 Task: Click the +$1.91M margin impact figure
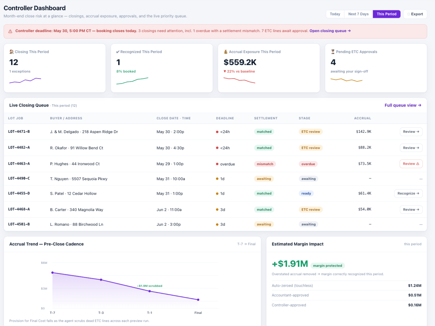[290, 264]
